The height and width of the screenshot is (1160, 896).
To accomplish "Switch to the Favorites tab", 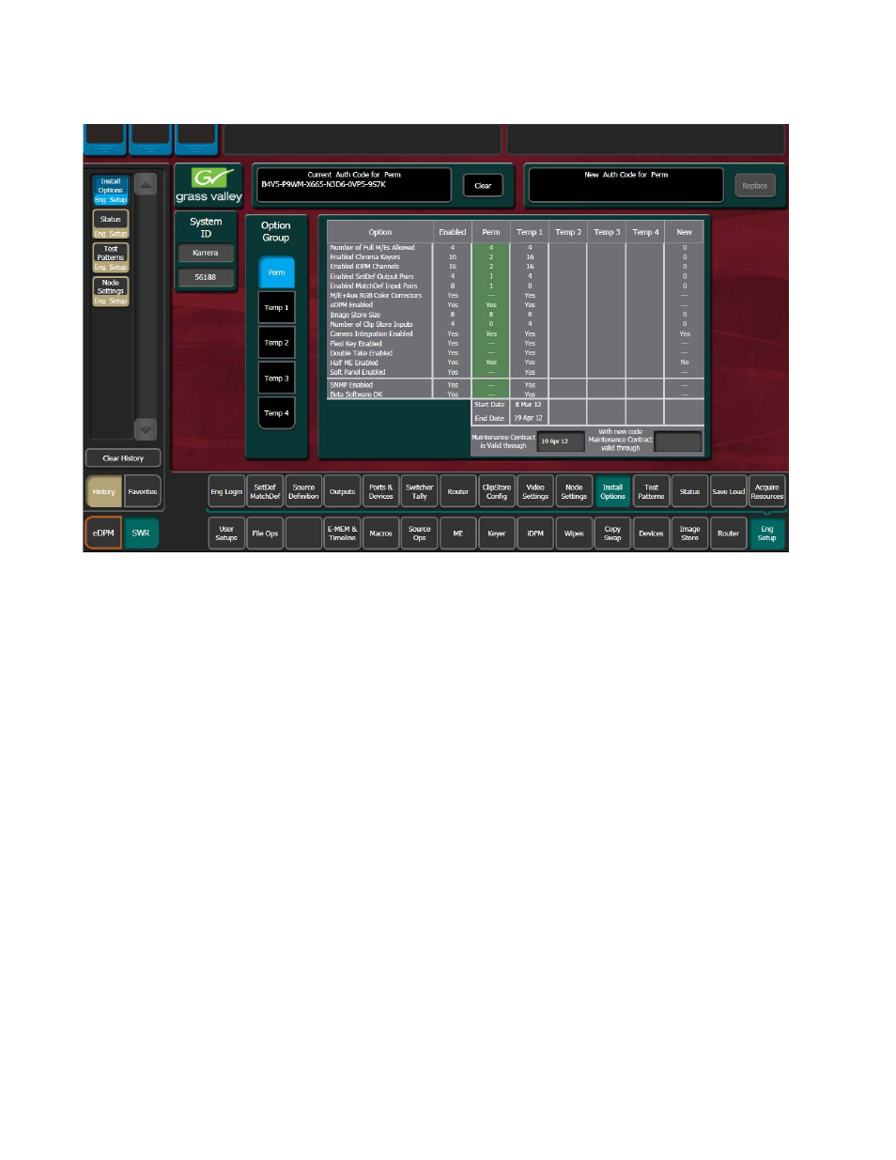I will [143, 491].
